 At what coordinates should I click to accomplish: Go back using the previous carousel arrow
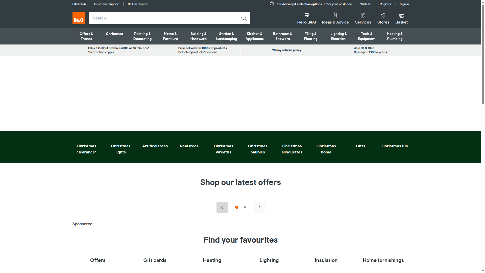[x=222, y=207]
